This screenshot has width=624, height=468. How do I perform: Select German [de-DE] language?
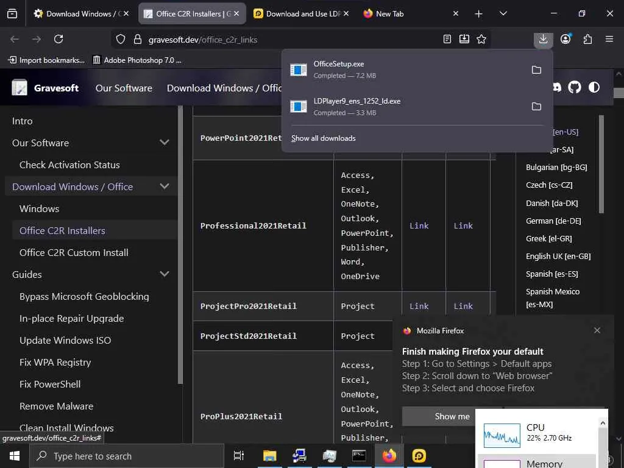click(x=553, y=221)
